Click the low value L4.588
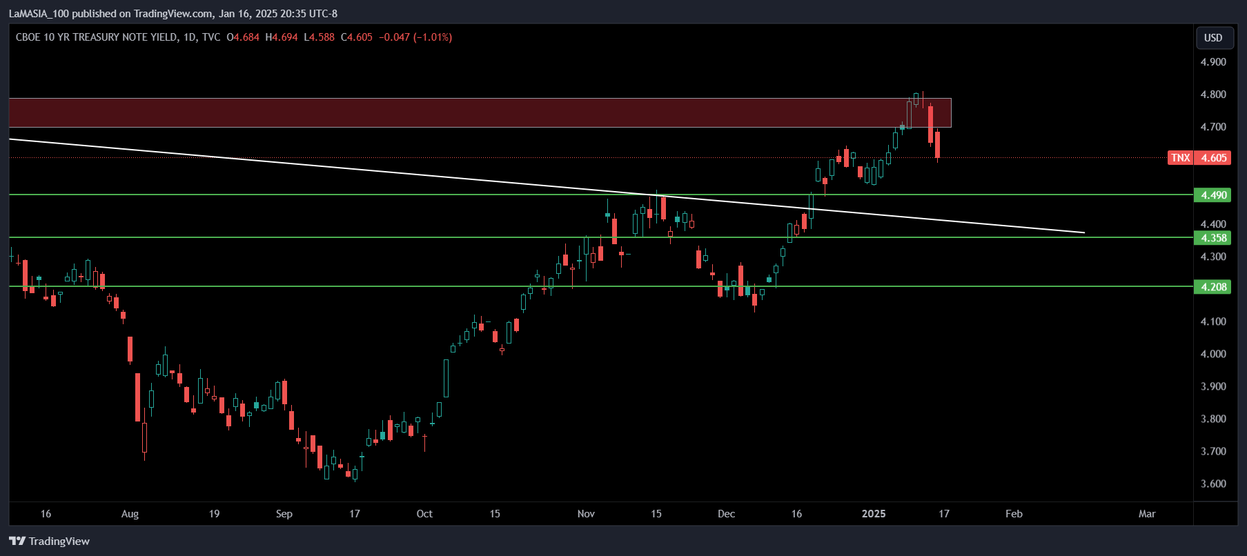Viewport: 1247px width, 556px height. [319, 37]
